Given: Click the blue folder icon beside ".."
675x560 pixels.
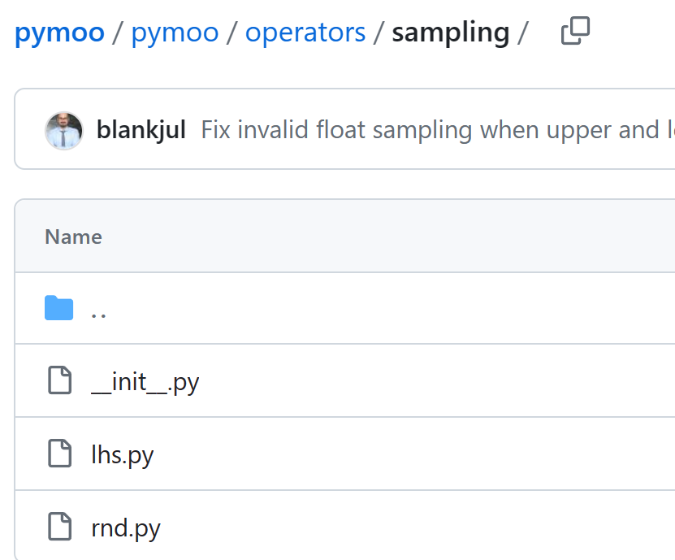Looking at the screenshot, I should [58, 308].
